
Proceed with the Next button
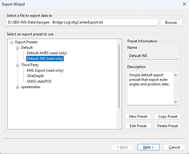[148, 147]
